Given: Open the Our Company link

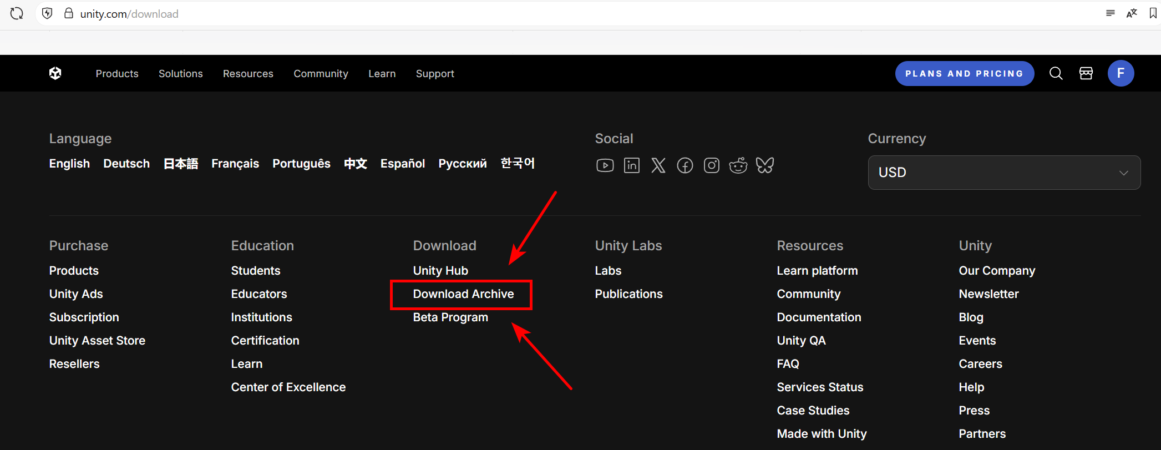Looking at the screenshot, I should pyautogui.click(x=997, y=271).
